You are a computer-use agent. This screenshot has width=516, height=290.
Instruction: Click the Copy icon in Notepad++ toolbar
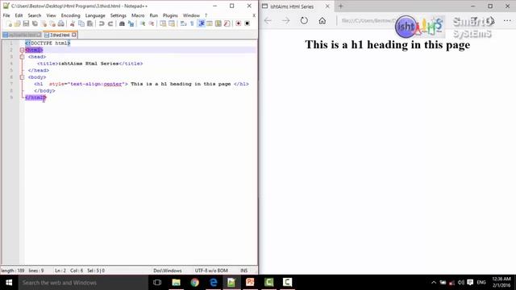(81, 23)
